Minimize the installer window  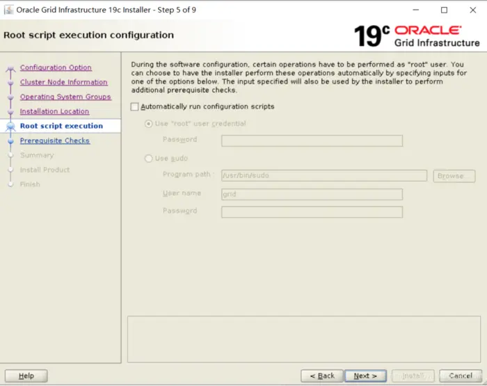(416, 10)
